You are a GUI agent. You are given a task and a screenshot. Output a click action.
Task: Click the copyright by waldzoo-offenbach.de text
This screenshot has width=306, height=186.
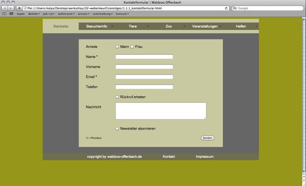click(x=115, y=156)
